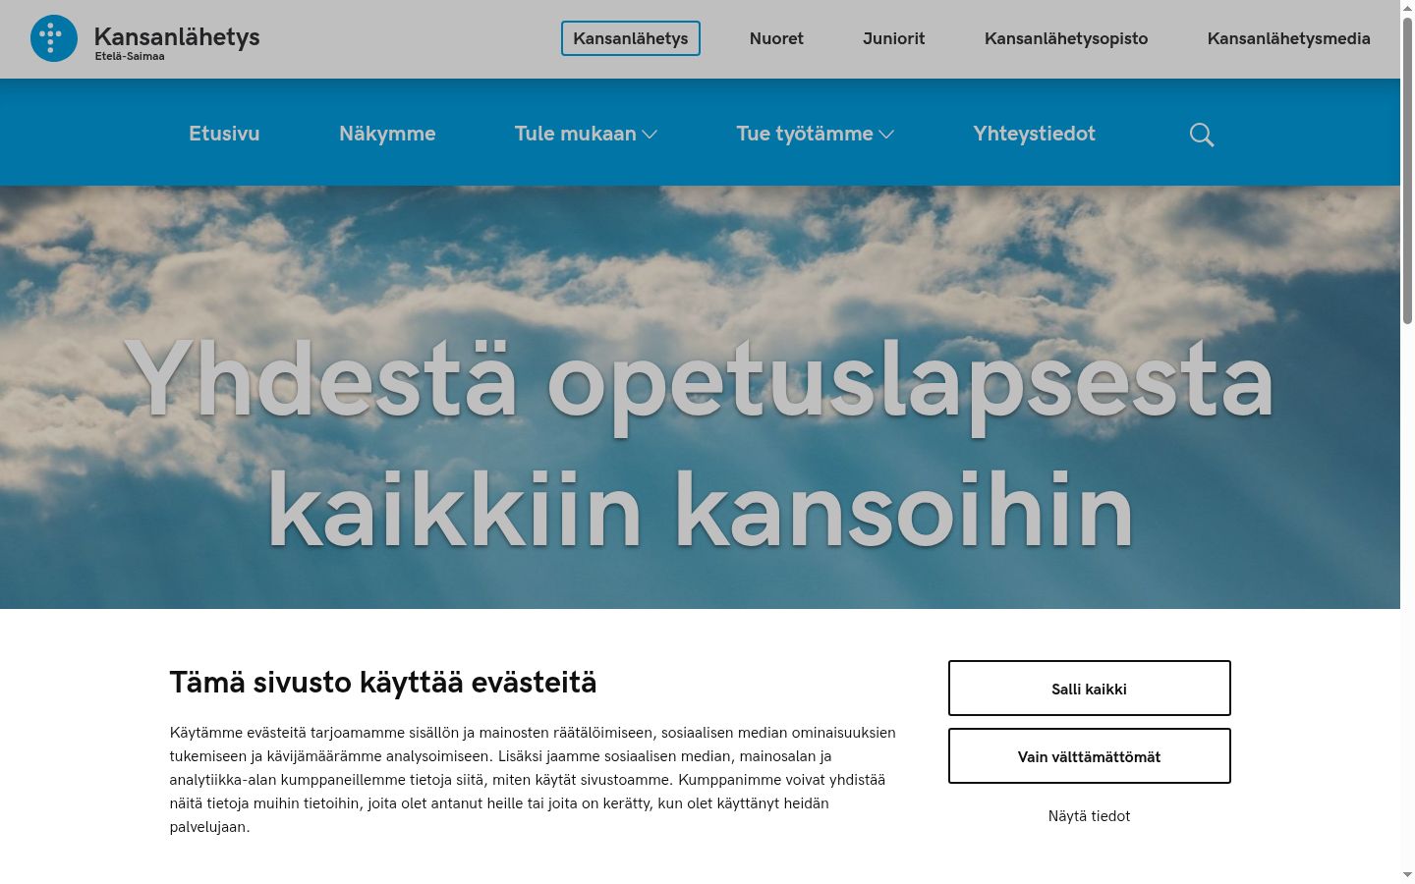1415x884 pixels.
Task: Click the Kansanlähetys Etelä-Saimaa site title
Action: (177, 42)
